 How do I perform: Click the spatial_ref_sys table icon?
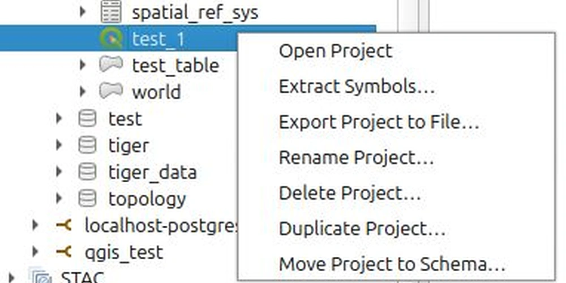pos(111,12)
